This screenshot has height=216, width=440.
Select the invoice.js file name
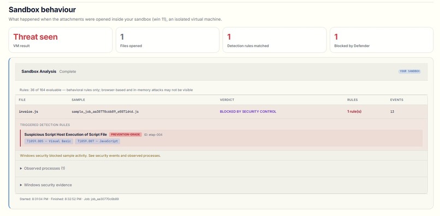(28, 112)
